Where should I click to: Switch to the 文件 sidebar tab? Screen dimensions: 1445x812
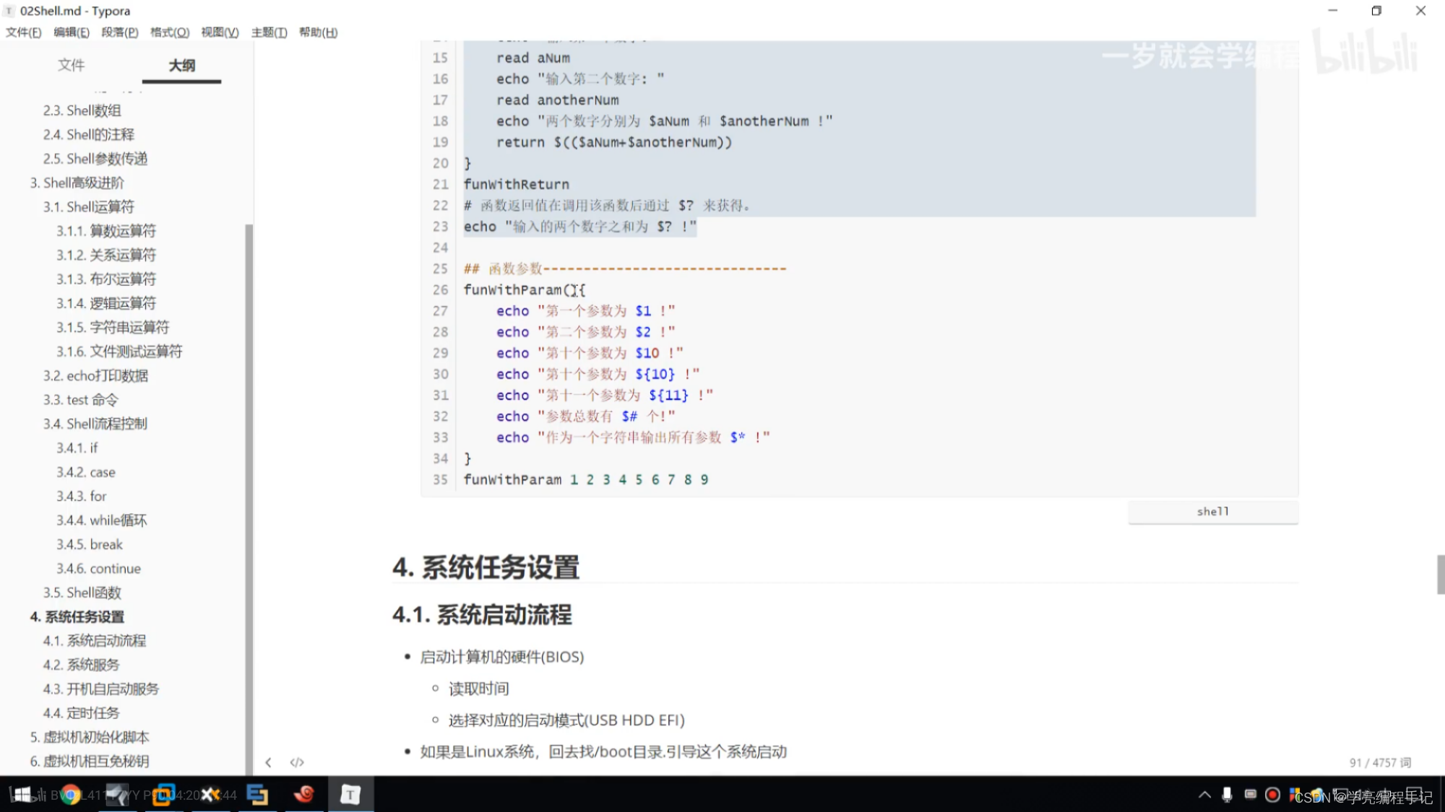pos(72,65)
